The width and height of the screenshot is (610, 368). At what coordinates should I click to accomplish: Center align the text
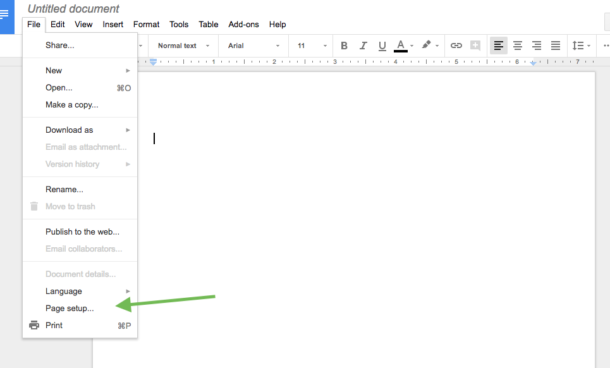[x=518, y=46]
